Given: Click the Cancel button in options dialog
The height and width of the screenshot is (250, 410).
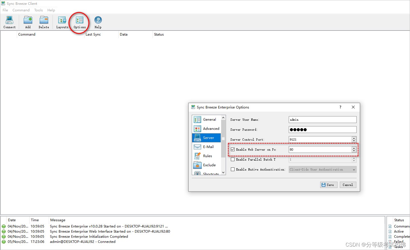Looking at the screenshot, I should (348, 185).
